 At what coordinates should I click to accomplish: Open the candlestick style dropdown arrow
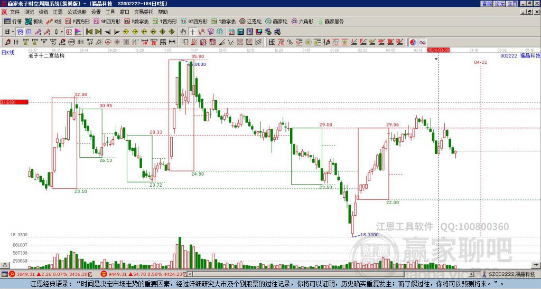(62, 32)
